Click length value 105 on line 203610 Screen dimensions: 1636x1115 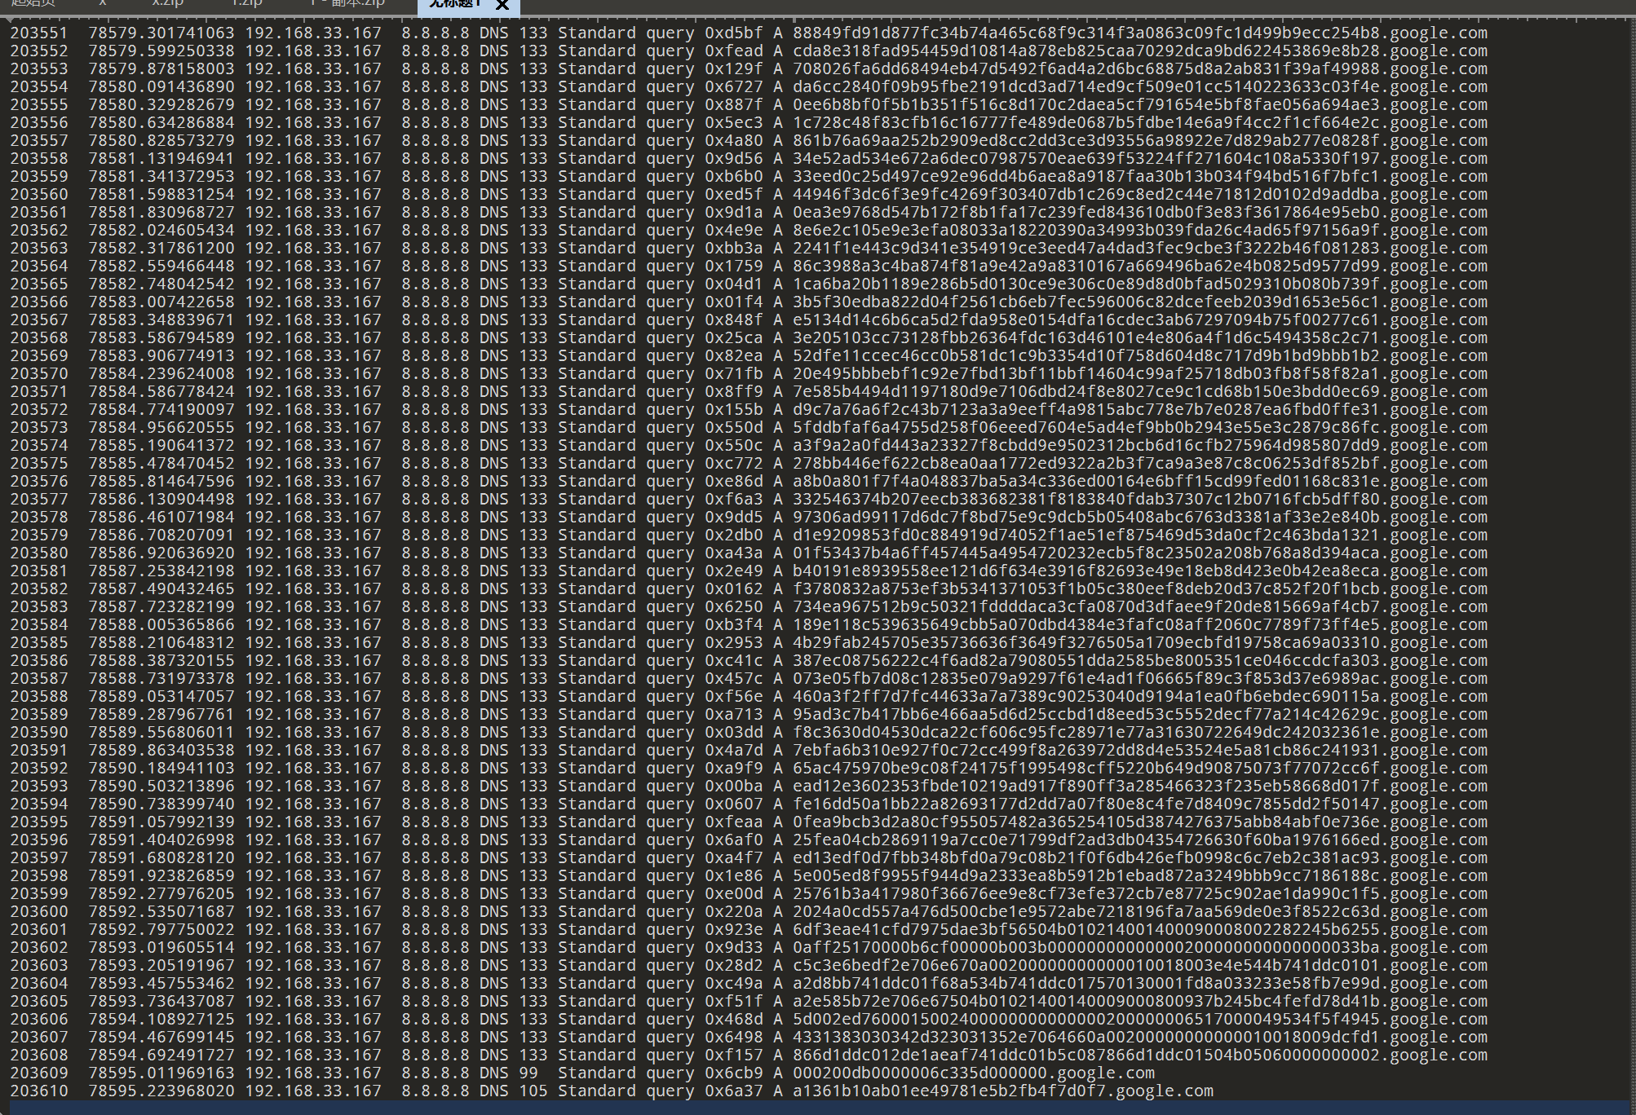click(x=533, y=1091)
